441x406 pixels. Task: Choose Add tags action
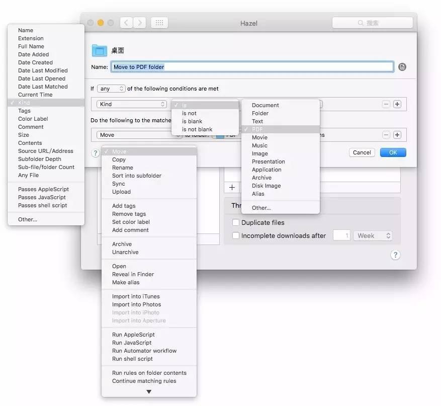point(124,206)
